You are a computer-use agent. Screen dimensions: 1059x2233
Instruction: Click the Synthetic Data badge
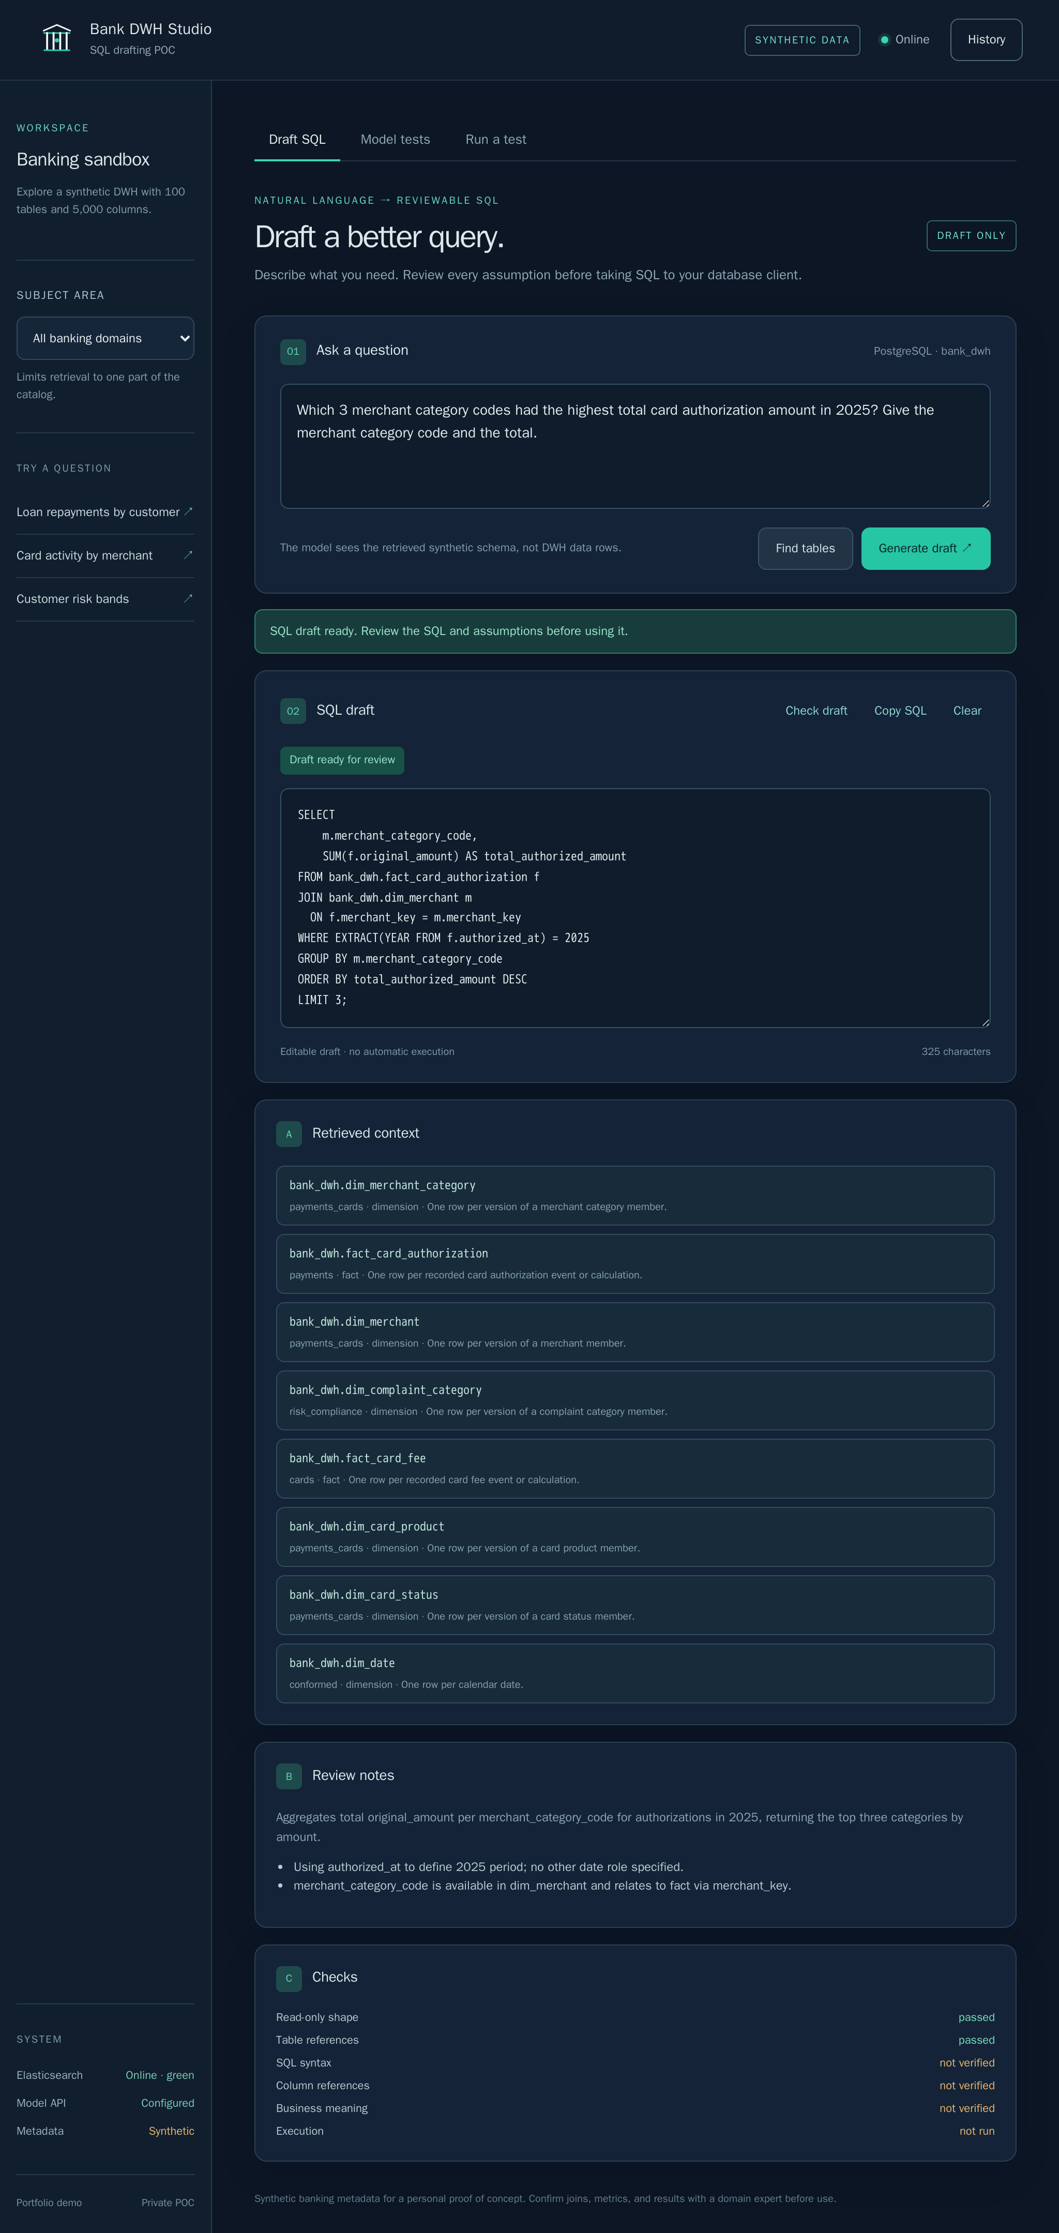pos(803,40)
